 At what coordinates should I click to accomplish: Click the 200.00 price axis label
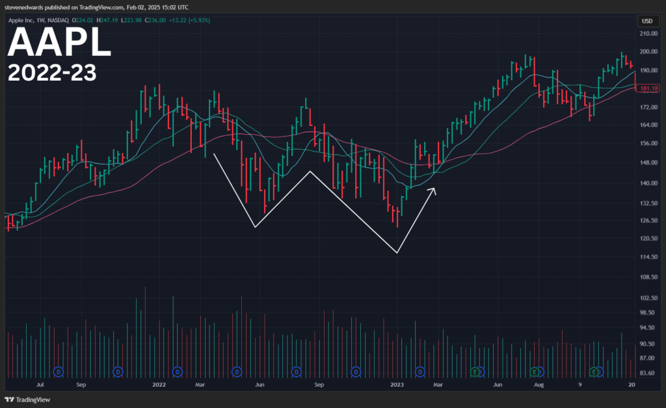pyautogui.click(x=648, y=51)
